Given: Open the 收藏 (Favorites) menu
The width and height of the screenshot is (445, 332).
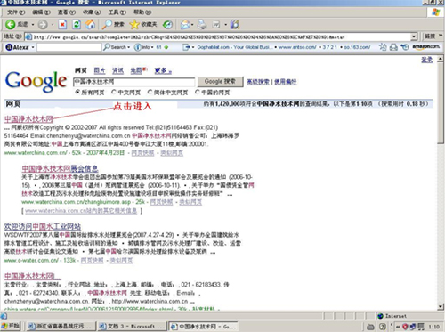Looking at the screenshot, I should tap(92, 12).
